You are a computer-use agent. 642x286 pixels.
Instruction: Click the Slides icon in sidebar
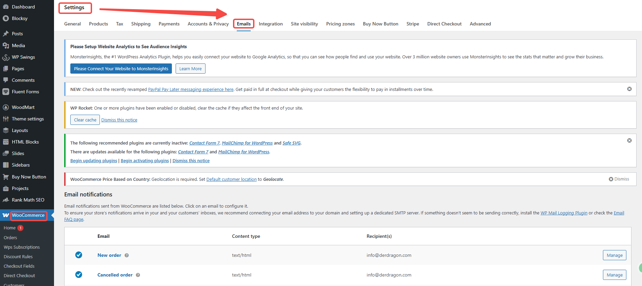(x=6, y=153)
